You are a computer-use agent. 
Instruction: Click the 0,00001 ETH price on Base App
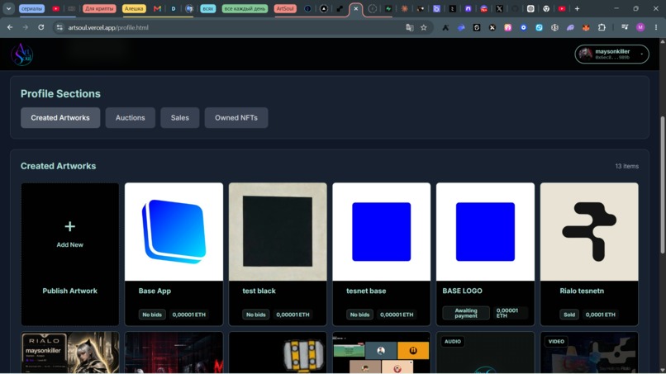click(x=189, y=315)
